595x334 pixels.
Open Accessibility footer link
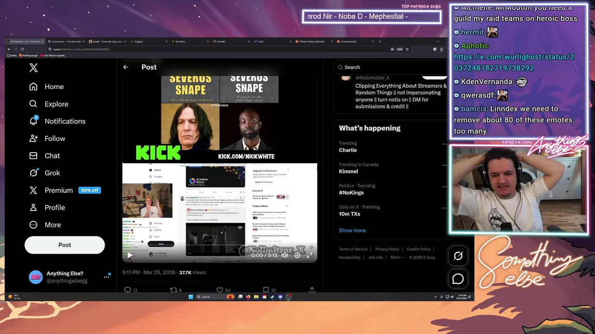click(x=350, y=257)
